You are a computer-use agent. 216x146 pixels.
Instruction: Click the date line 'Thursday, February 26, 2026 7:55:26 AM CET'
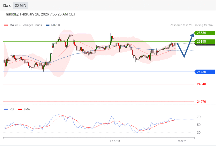pyautogui.click(x=40, y=14)
